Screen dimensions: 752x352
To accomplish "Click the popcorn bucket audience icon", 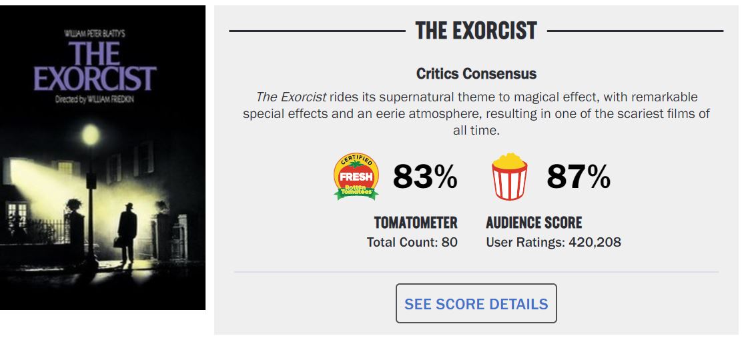I will click(x=509, y=177).
